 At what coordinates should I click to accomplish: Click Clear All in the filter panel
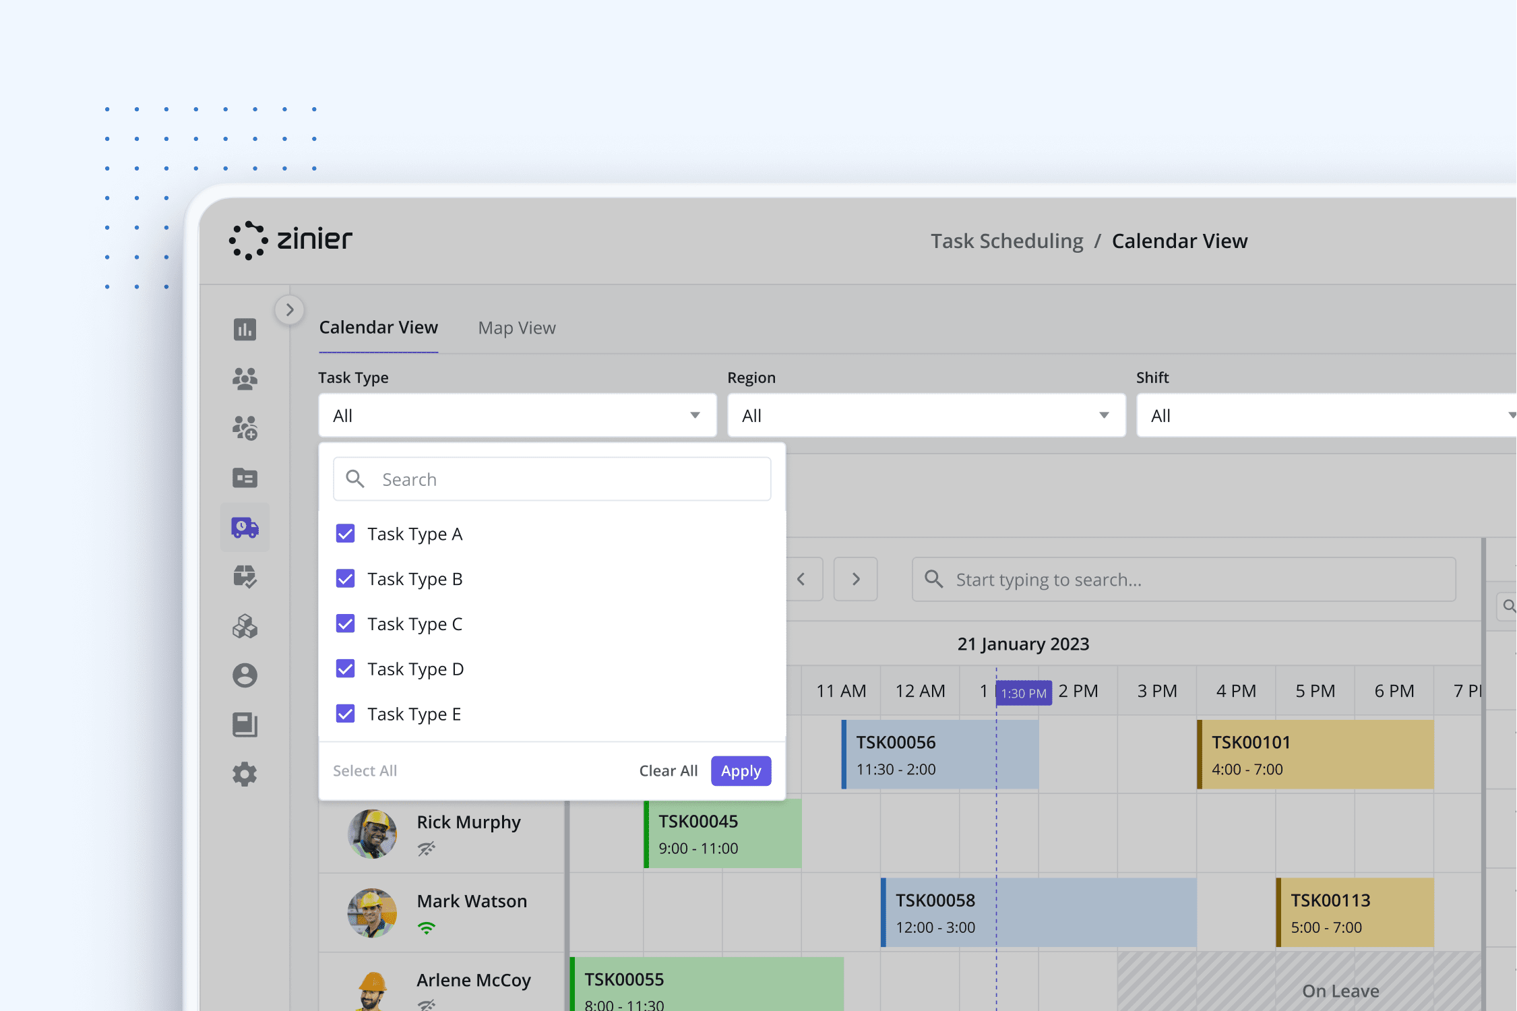click(x=668, y=770)
